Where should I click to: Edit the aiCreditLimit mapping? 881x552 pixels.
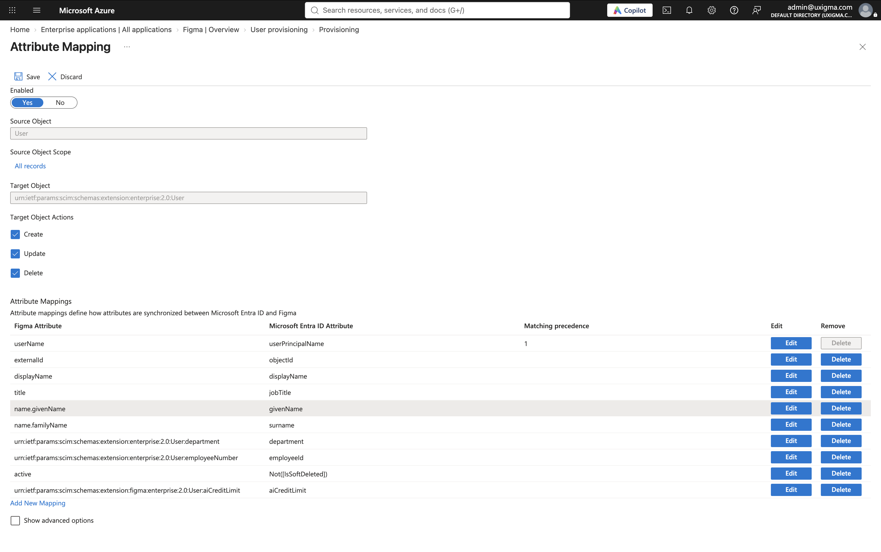[x=791, y=490]
